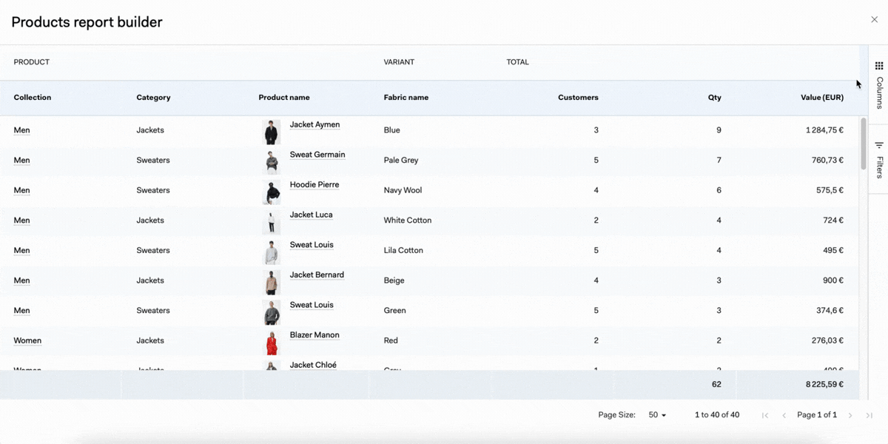Click Sweaters category in Hoodie Pierre row
Viewport: 888px width, 444px height.
click(x=153, y=190)
